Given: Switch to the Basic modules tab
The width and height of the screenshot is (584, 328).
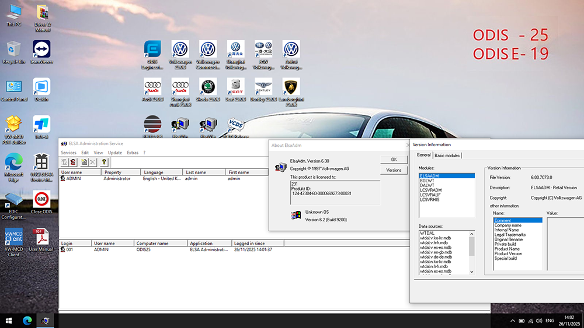Looking at the screenshot, I should click(447, 155).
